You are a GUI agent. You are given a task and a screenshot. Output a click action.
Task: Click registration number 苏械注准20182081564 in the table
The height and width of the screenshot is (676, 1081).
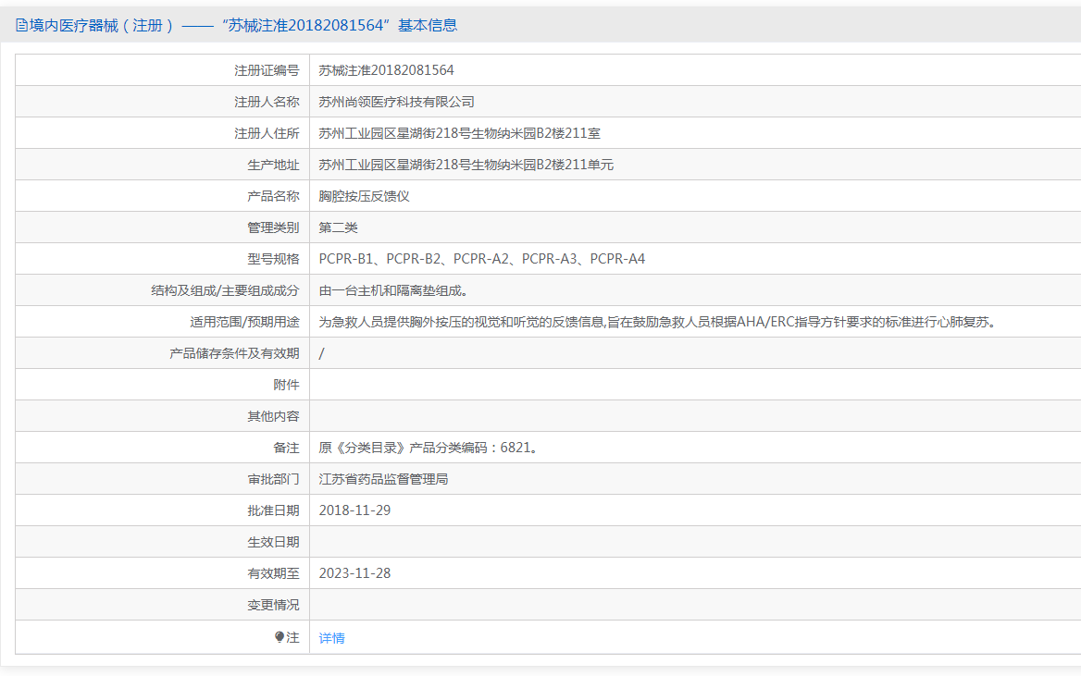tap(386, 70)
